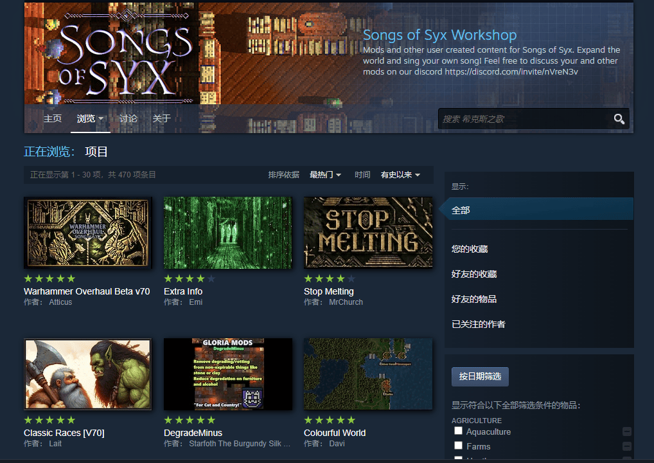
Task: Open the Stop Melting mod thumbnail
Action: (368, 233)
